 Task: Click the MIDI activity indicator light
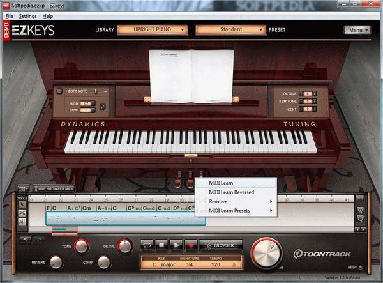pyautogui.click(x=361, y=267)
